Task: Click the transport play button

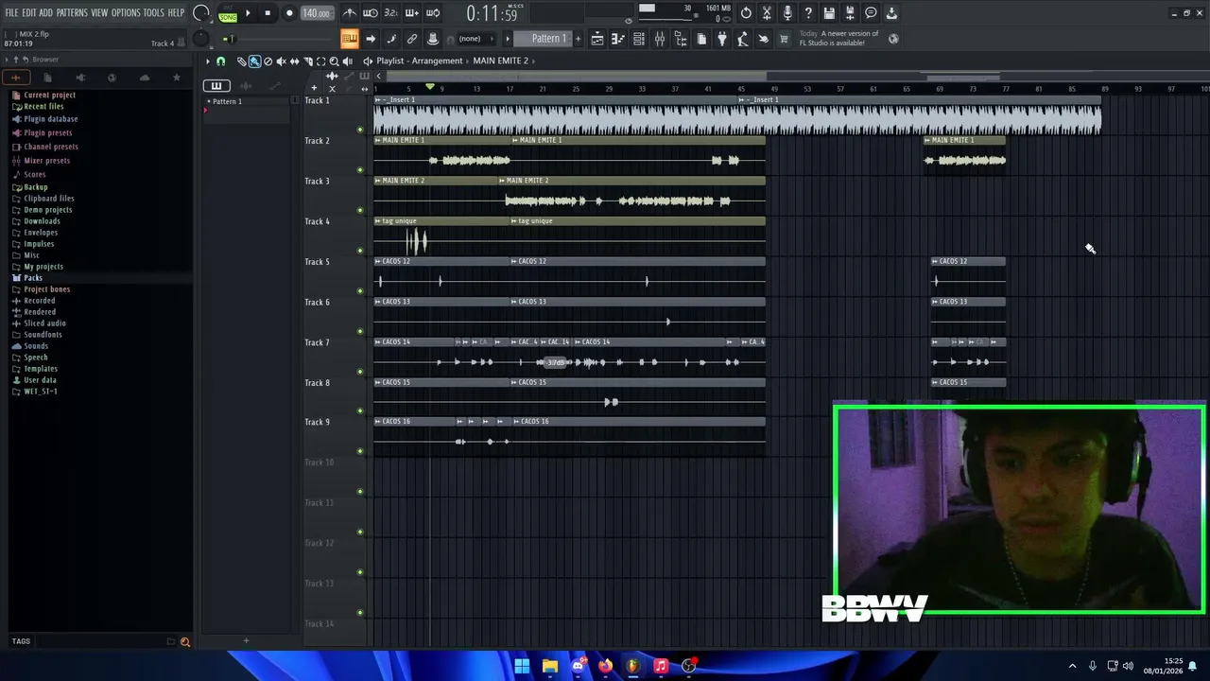Action: coord(248,13)
